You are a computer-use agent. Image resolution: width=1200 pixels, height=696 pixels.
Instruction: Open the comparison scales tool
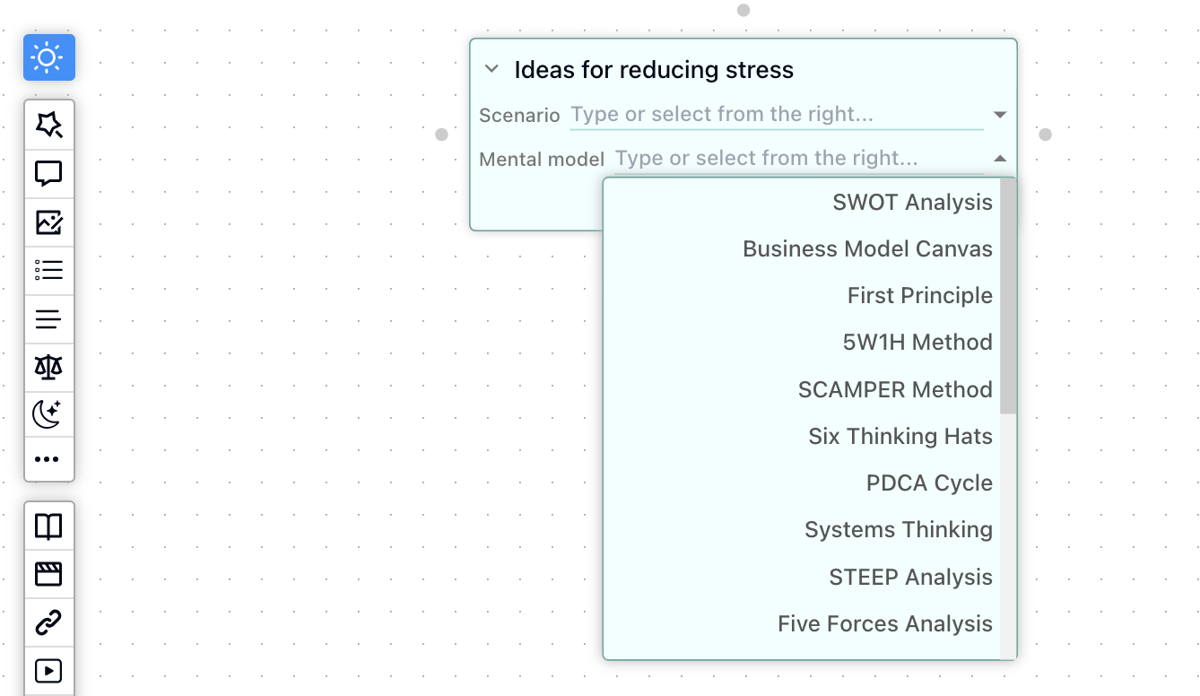(49, 367)
